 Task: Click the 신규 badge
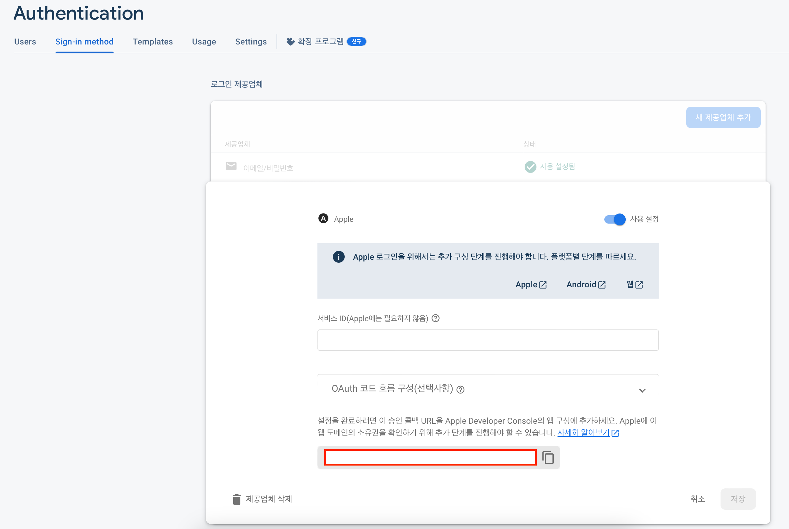356,41
